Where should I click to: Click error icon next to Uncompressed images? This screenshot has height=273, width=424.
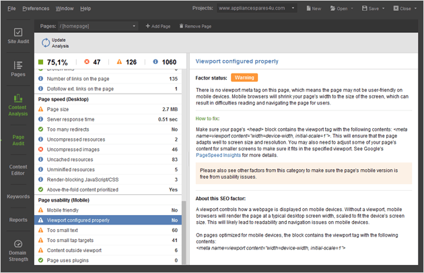(x=40, y=149)
